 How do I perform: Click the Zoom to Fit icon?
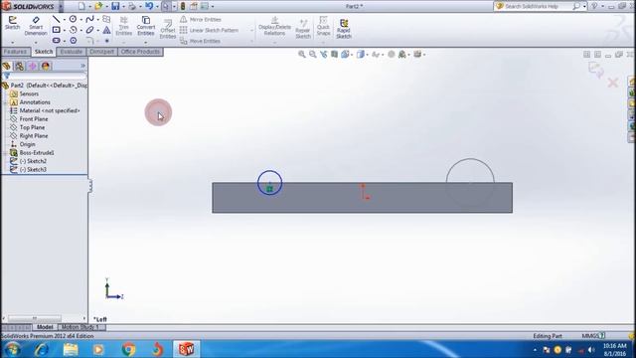point(302,54)
